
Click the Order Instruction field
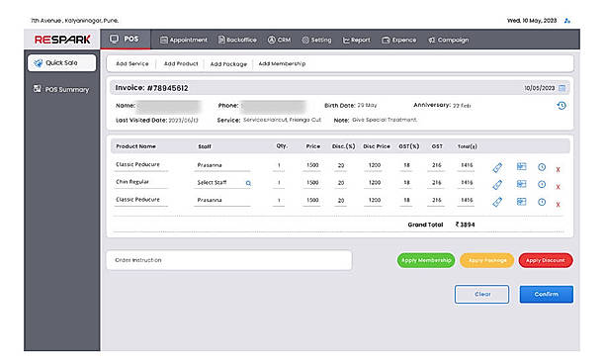(229, 260)
